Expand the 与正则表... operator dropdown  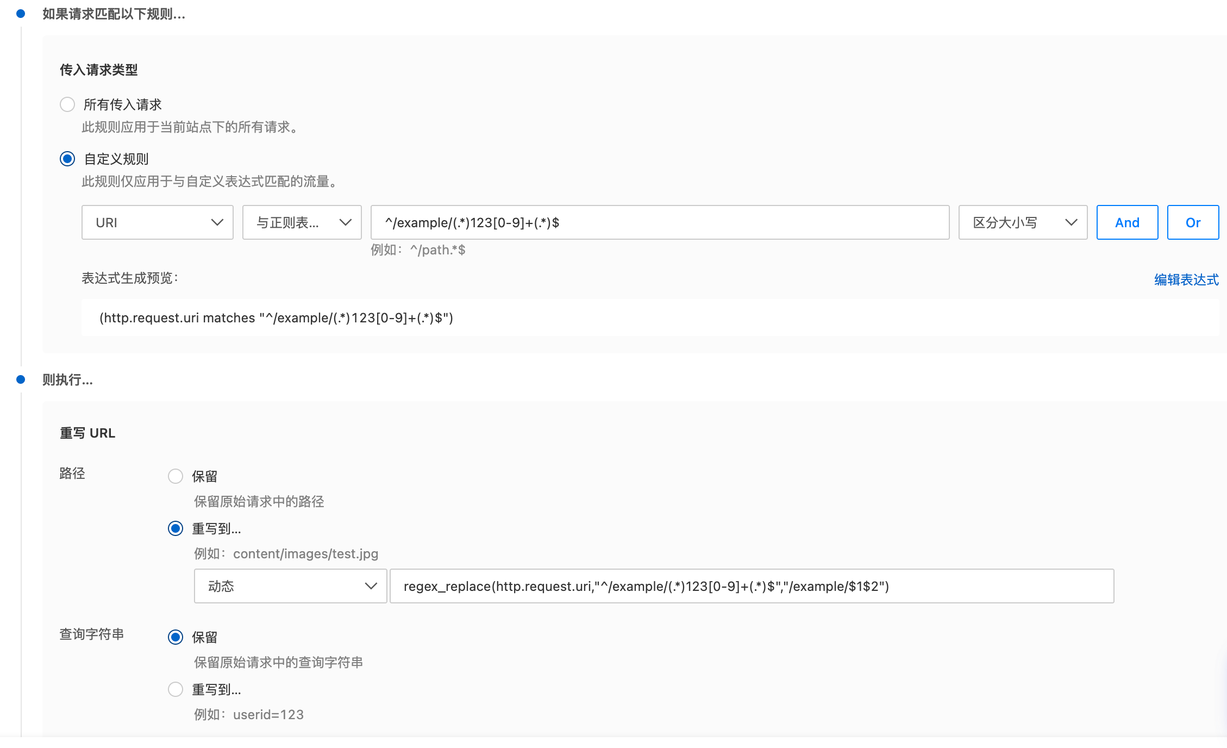[302, 222]
